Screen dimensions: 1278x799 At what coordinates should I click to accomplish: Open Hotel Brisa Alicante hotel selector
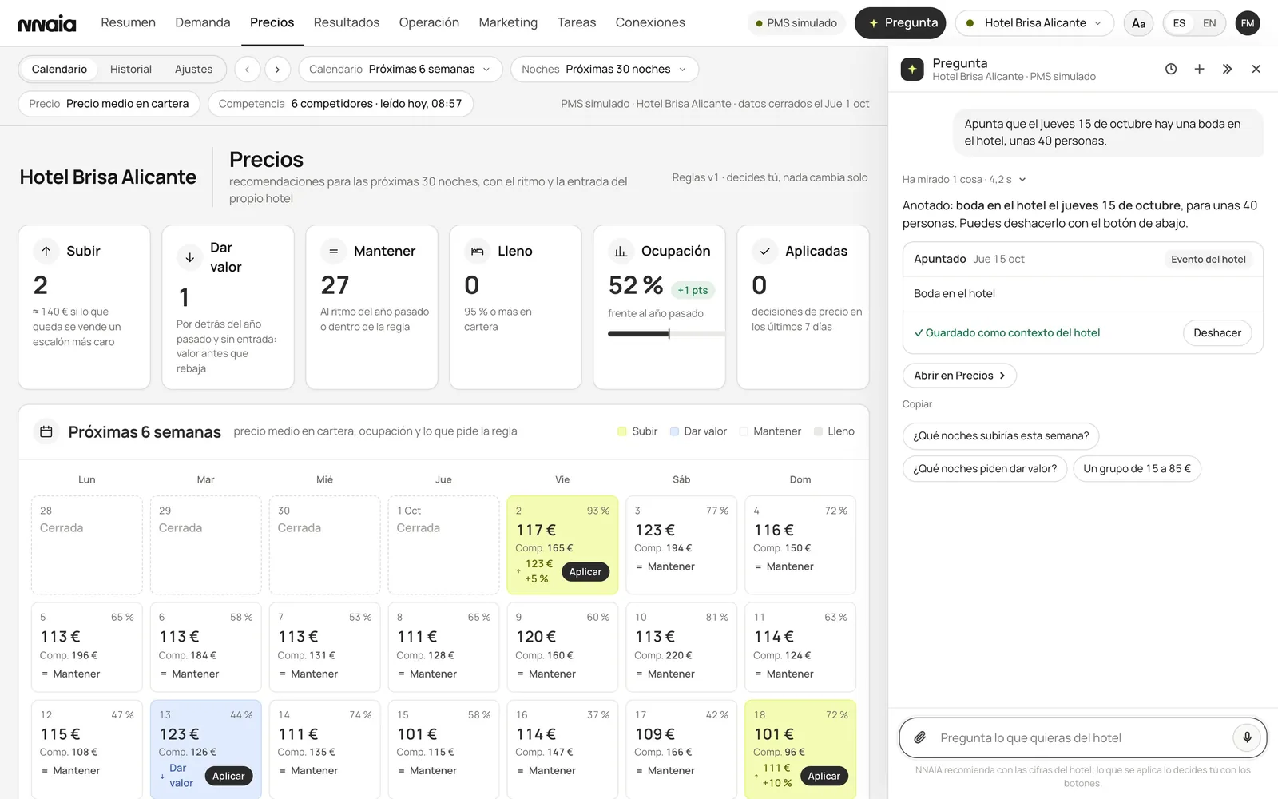[x=1034, y=23]
